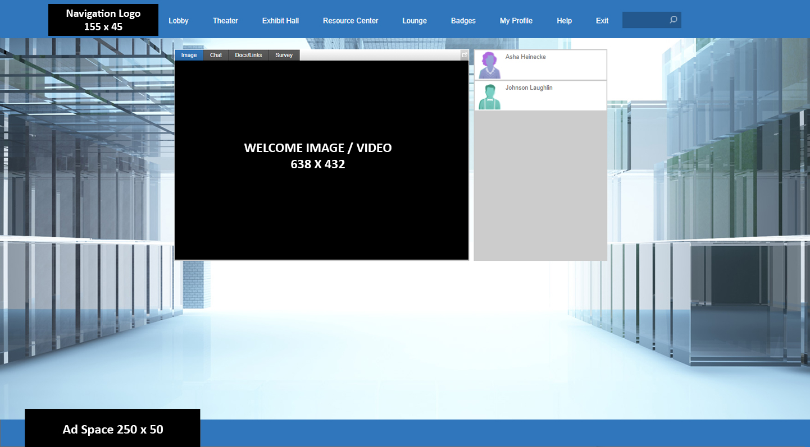Open the Help menu item
This screenshot has width=810, height=447.
(565, 21)
